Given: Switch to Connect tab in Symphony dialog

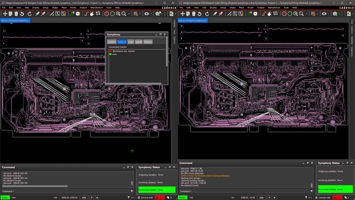Looking at the screenshot, I should pos(112,42).
